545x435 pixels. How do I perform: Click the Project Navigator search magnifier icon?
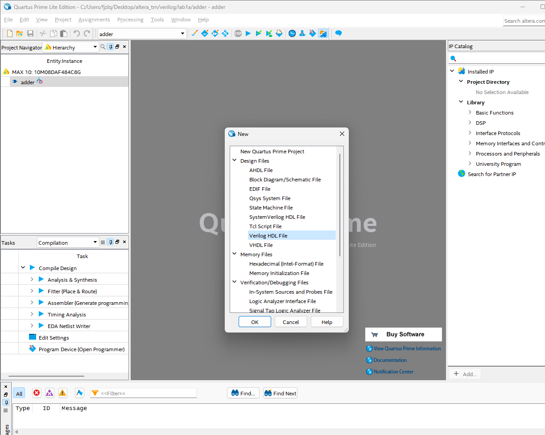tap(103, 47)
